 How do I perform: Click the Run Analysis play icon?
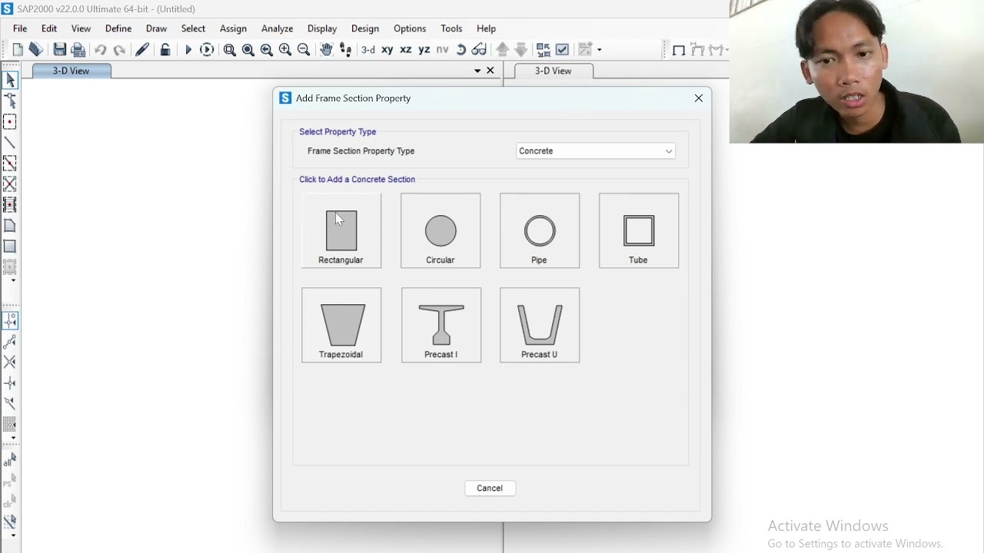point(188,50)
